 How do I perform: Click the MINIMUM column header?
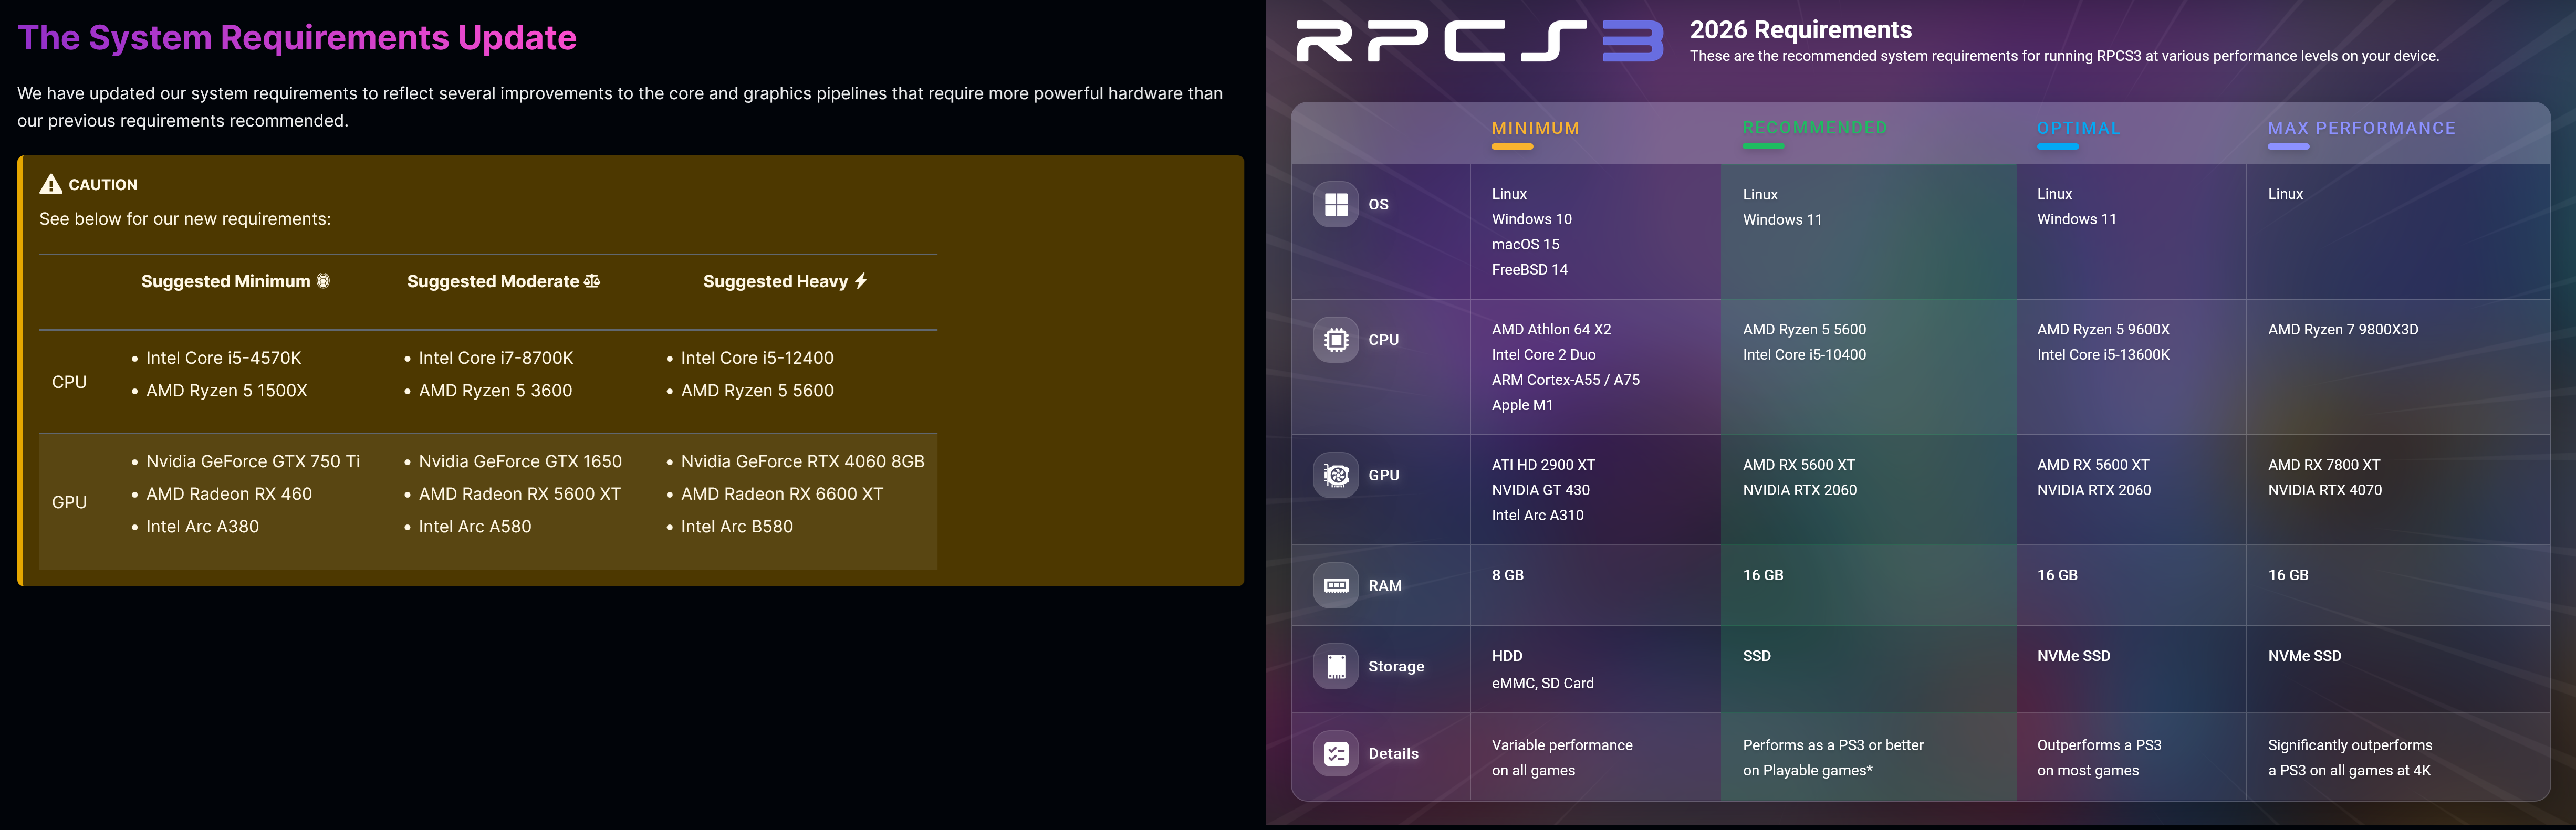pos(1535,128)
